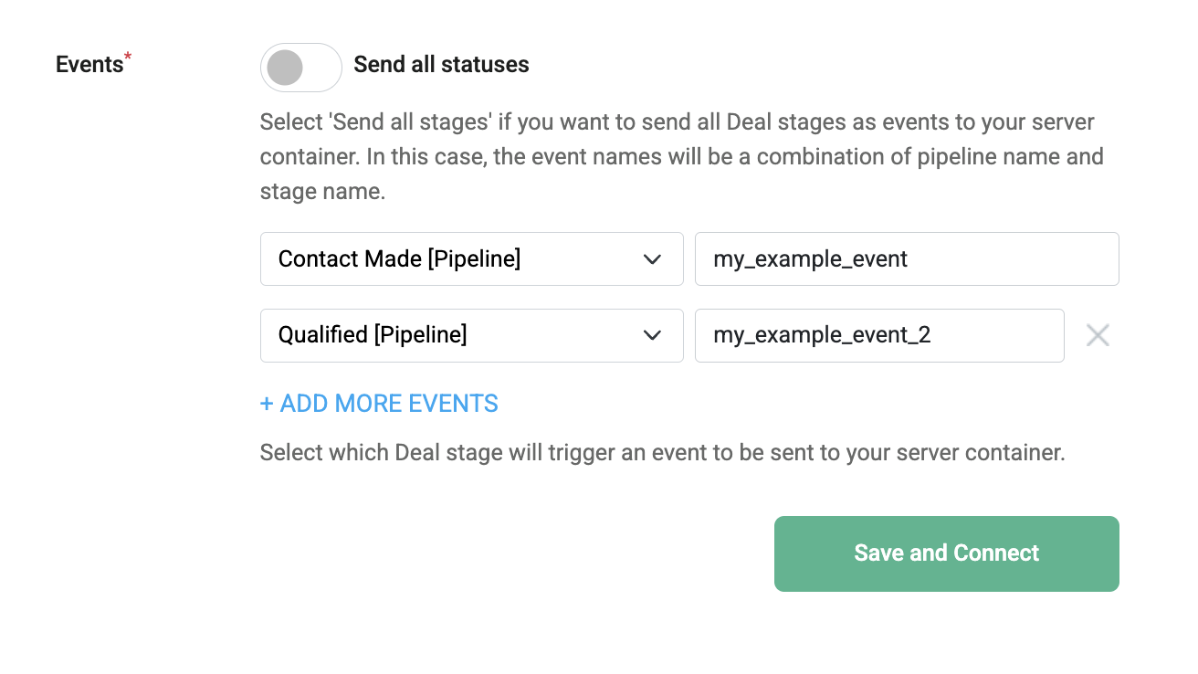1198x674 pixels.
Task: Click the 'Contact Made [Pipeline]' selected text
Action: 399,259
